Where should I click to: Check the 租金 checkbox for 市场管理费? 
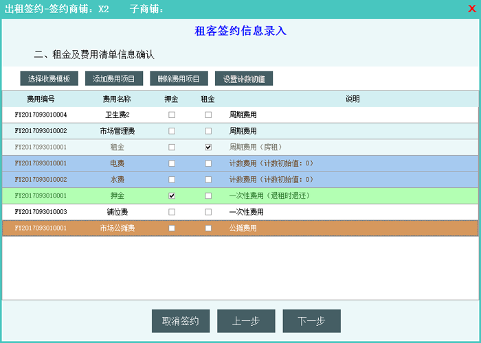tap(208, 131)
